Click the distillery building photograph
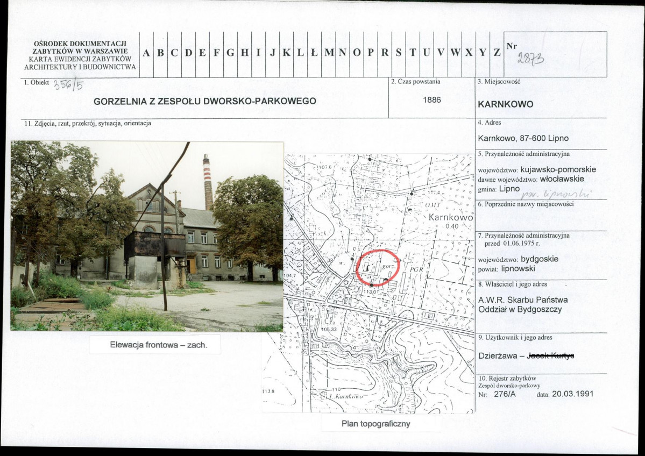Image resolution: width=645 pixels, height=456 pixels. (147, 236)
